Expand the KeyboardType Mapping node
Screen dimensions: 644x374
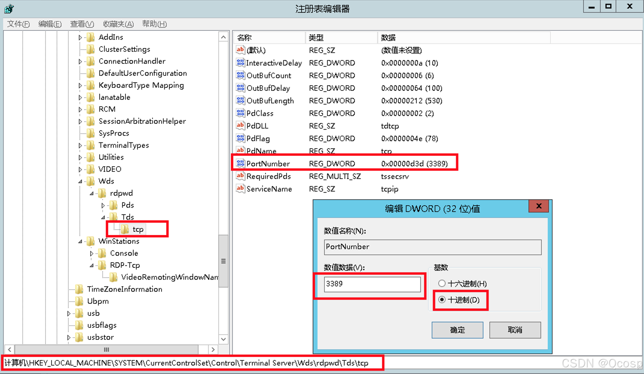coord(80,86)
